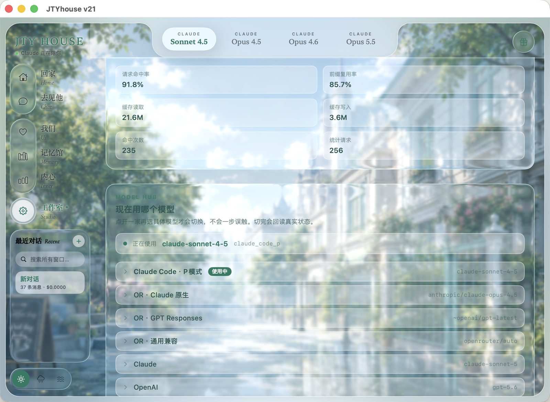Click the claude-sonnet-5 model label

click(491, 364)
